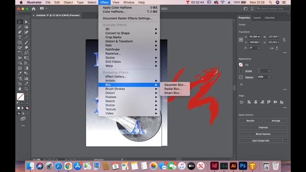
Task: Click the Fill swatch in Appearance
Action: (x=241, y=65)
